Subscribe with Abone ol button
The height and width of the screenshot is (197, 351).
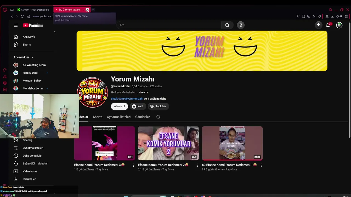[x=120, y=106]
